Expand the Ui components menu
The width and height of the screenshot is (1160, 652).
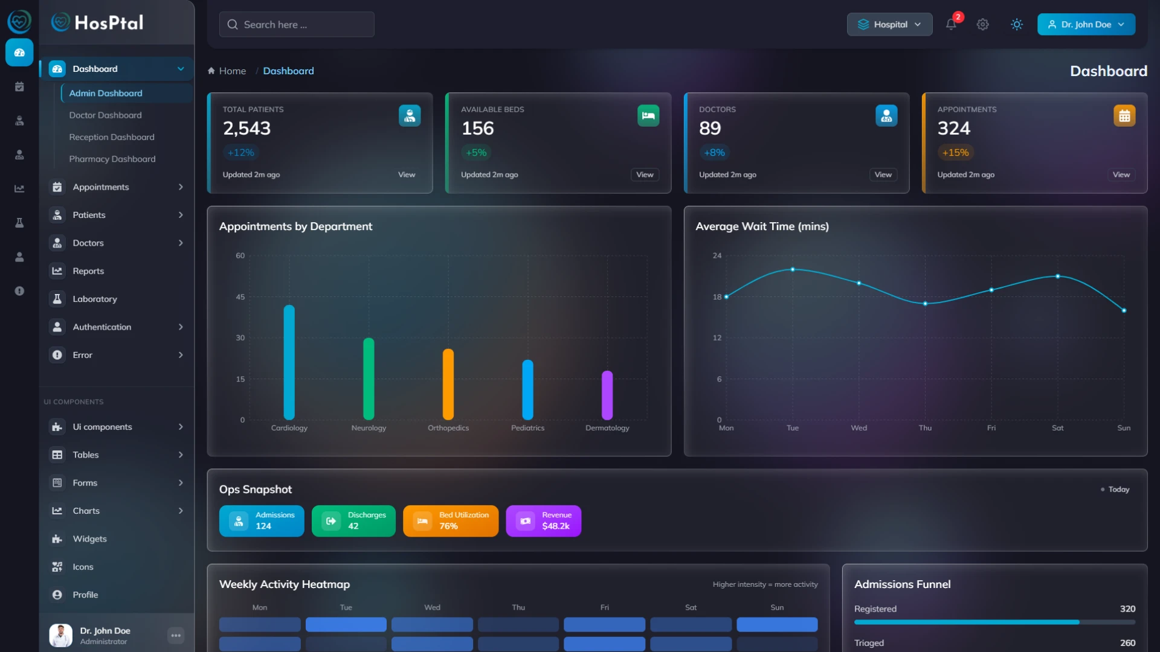[x=117, y=427]
